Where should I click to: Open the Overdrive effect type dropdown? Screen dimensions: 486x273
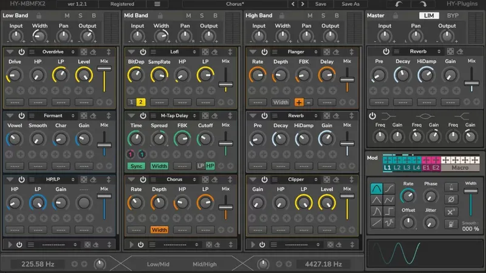[x=53, y=52]
